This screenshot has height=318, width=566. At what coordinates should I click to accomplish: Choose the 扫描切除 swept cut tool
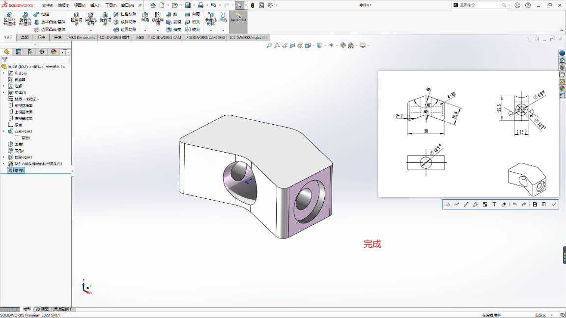[125, 14]
